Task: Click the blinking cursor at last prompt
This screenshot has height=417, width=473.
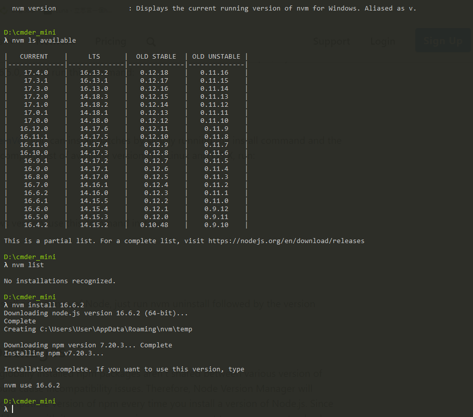Action: pos(13,409)
